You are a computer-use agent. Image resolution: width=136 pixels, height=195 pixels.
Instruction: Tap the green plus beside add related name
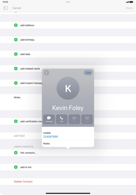(x=16, y=68)
